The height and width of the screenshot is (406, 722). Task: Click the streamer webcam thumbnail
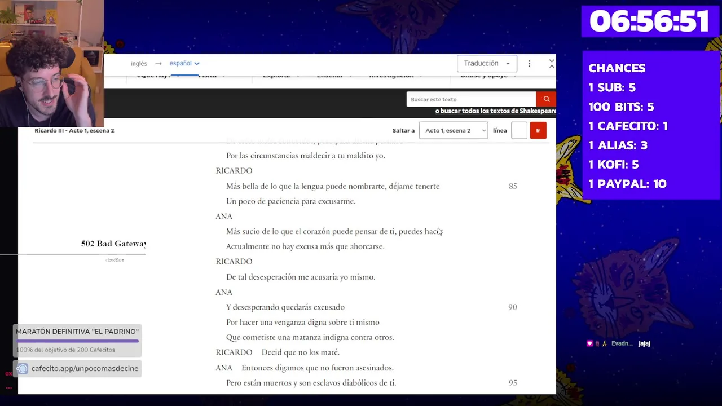click(x=52, y=63)
